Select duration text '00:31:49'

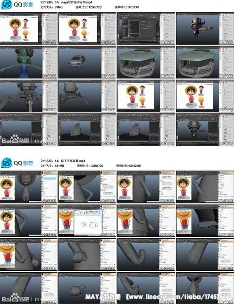click(x=133, y=7)
